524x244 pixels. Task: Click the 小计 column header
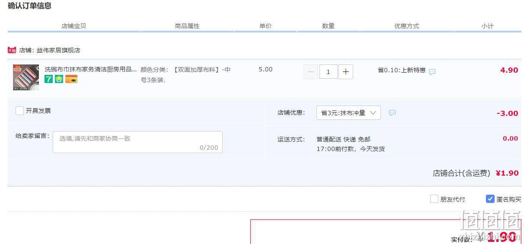487,26
